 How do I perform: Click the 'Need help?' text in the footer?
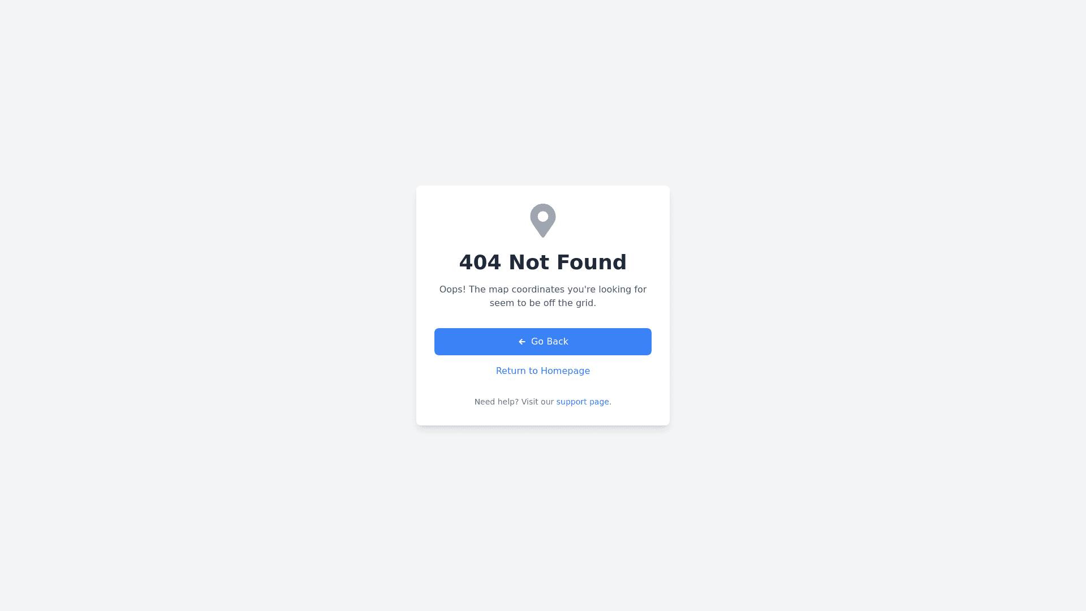point(497,402)
